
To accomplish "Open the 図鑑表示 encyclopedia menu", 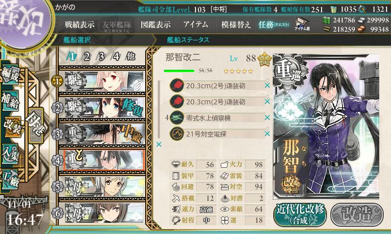I will (155, 24).
